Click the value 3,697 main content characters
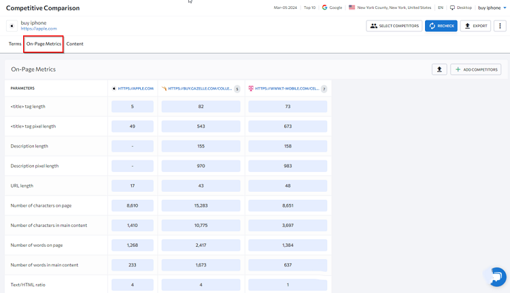Image resolution: width=510 pixels, height=293 pixels. click(x=288, y=226)
